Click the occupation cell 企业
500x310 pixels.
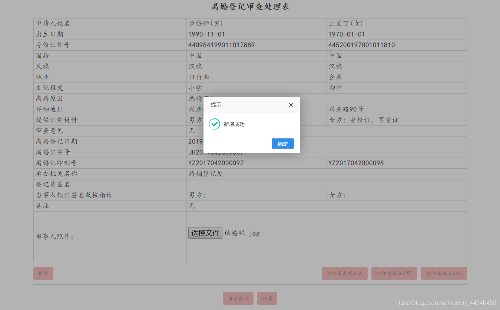pyautogui.click(x=397, y=77)
